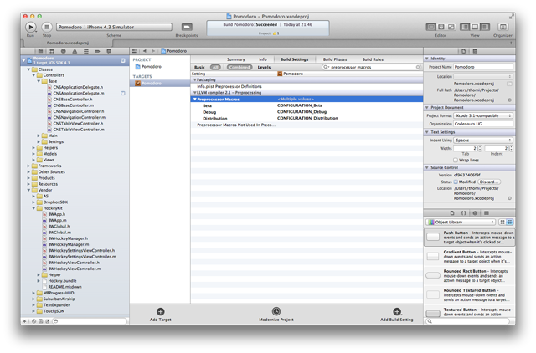Show the Media library icon

pyautogui.click(x=487, y=213)
